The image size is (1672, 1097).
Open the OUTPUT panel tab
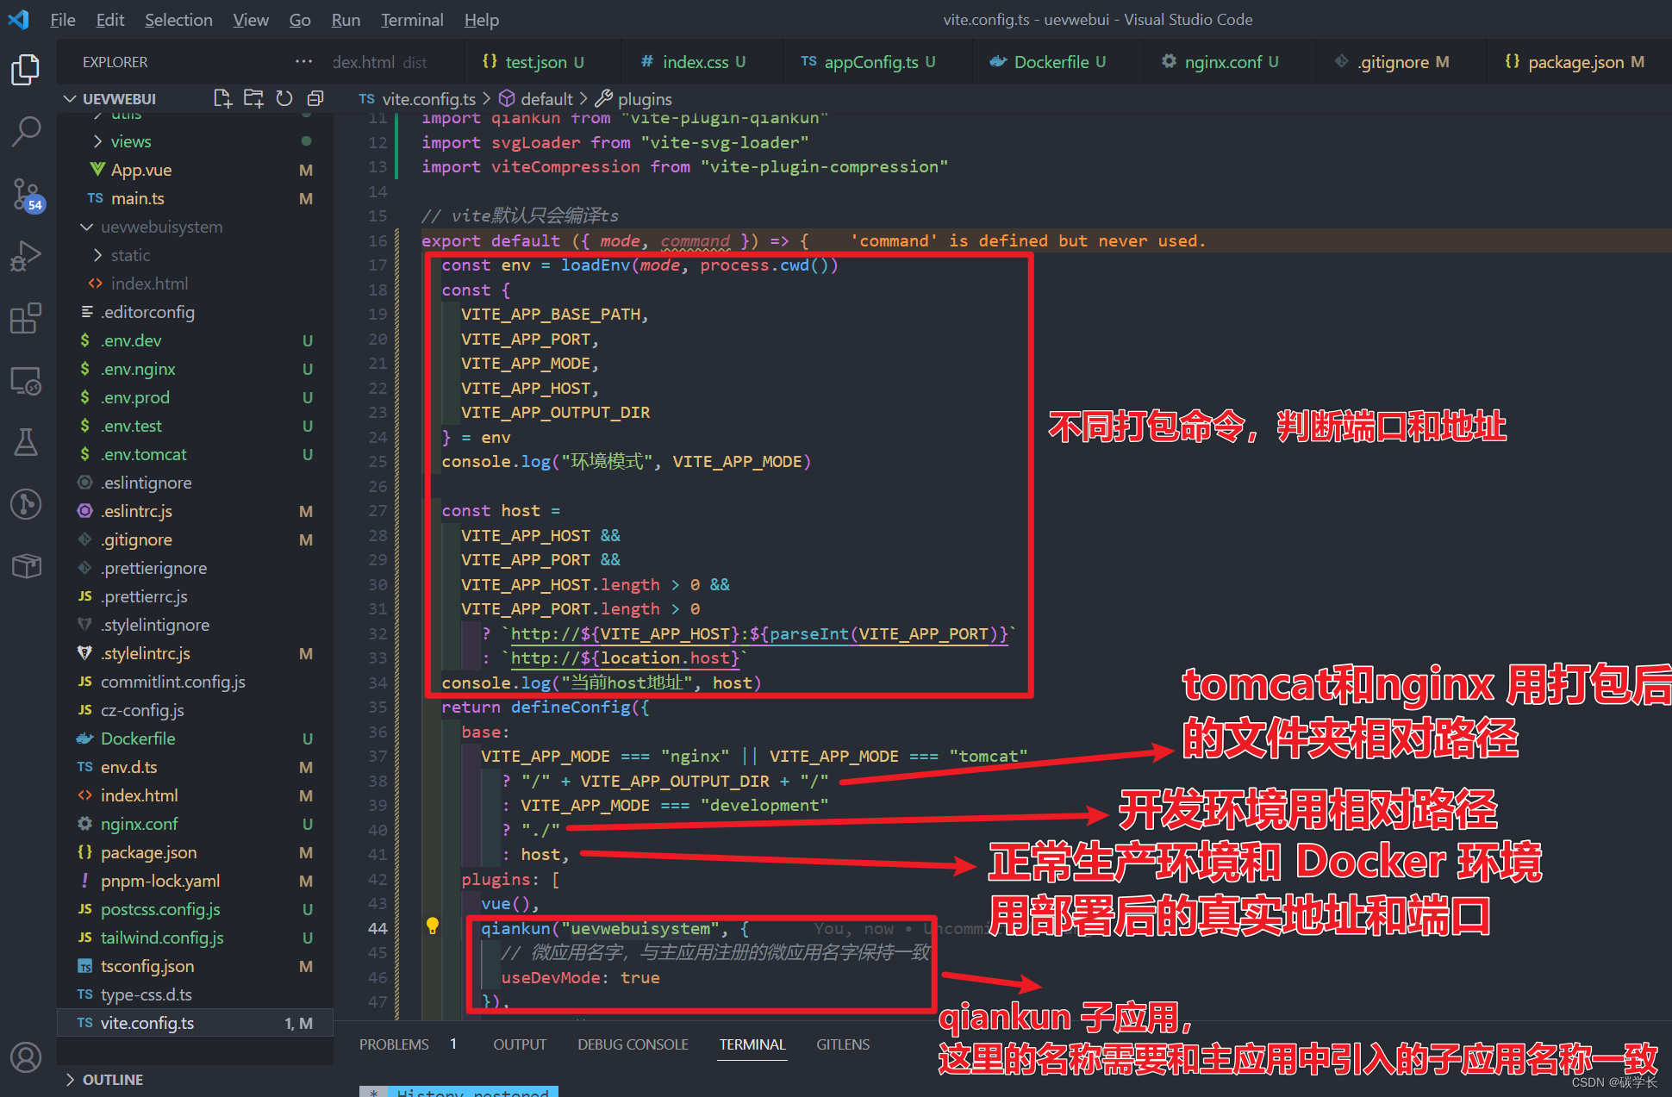tap(520, 1044)
